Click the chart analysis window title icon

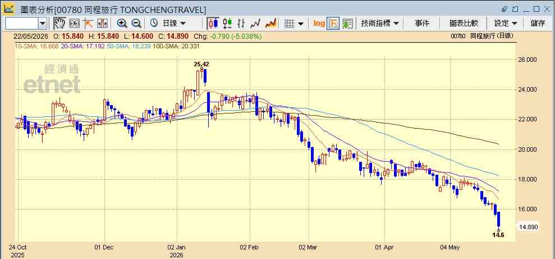9,8
